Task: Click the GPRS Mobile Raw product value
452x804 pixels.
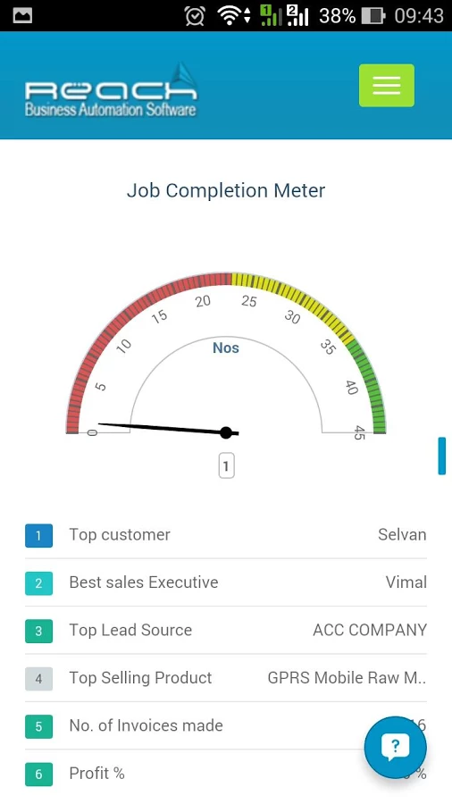Action: click(347, 678)
